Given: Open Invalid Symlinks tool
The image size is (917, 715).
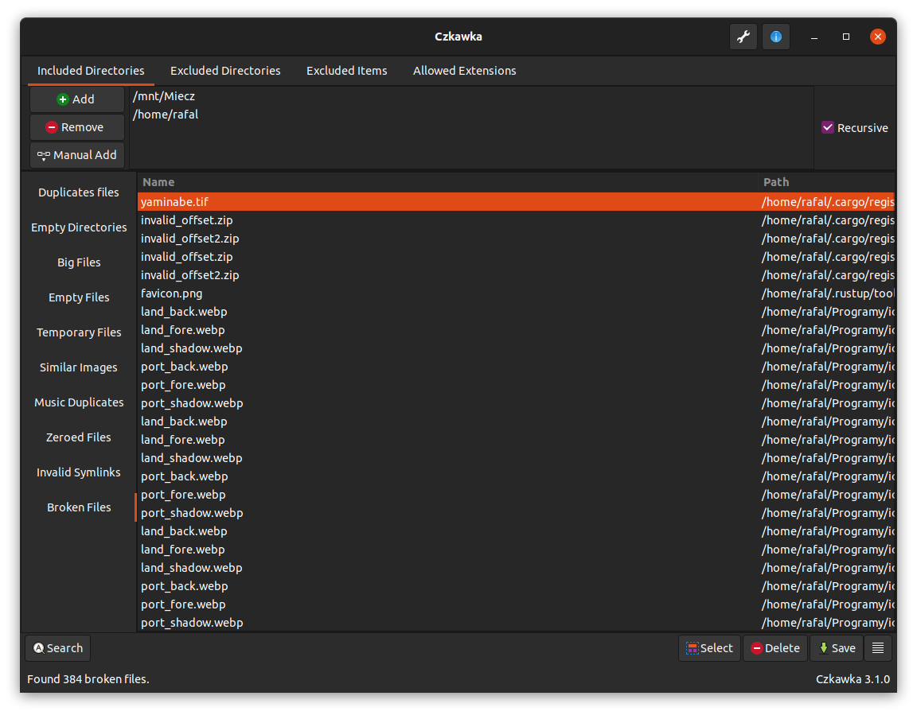Looking at the screenshot, I should [78, 472].
